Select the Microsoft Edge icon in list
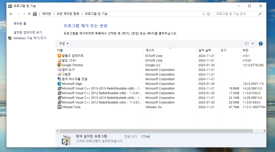Image resolution: width=275 pixels, height=152 pixels. coord(59,84)
